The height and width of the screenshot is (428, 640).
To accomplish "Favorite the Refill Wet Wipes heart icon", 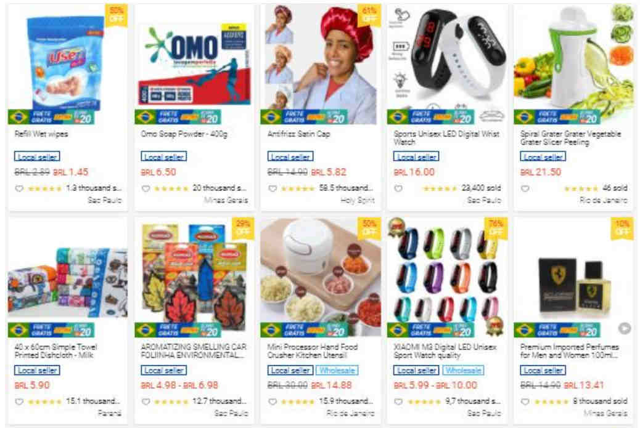I will pyautogui.click(x=18, y=188).
